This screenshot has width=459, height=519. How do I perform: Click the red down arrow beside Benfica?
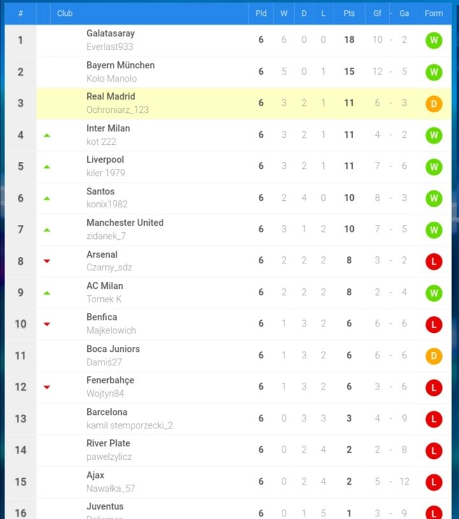[47, 324]
